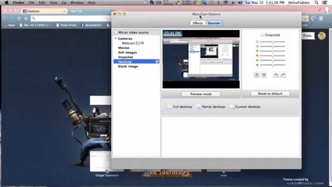
Task: Adjust the contrast slider
Action: (272, 46)
